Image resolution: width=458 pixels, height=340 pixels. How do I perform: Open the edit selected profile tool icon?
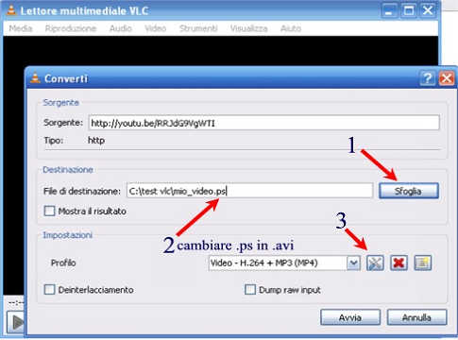click(x=375, y=263)
